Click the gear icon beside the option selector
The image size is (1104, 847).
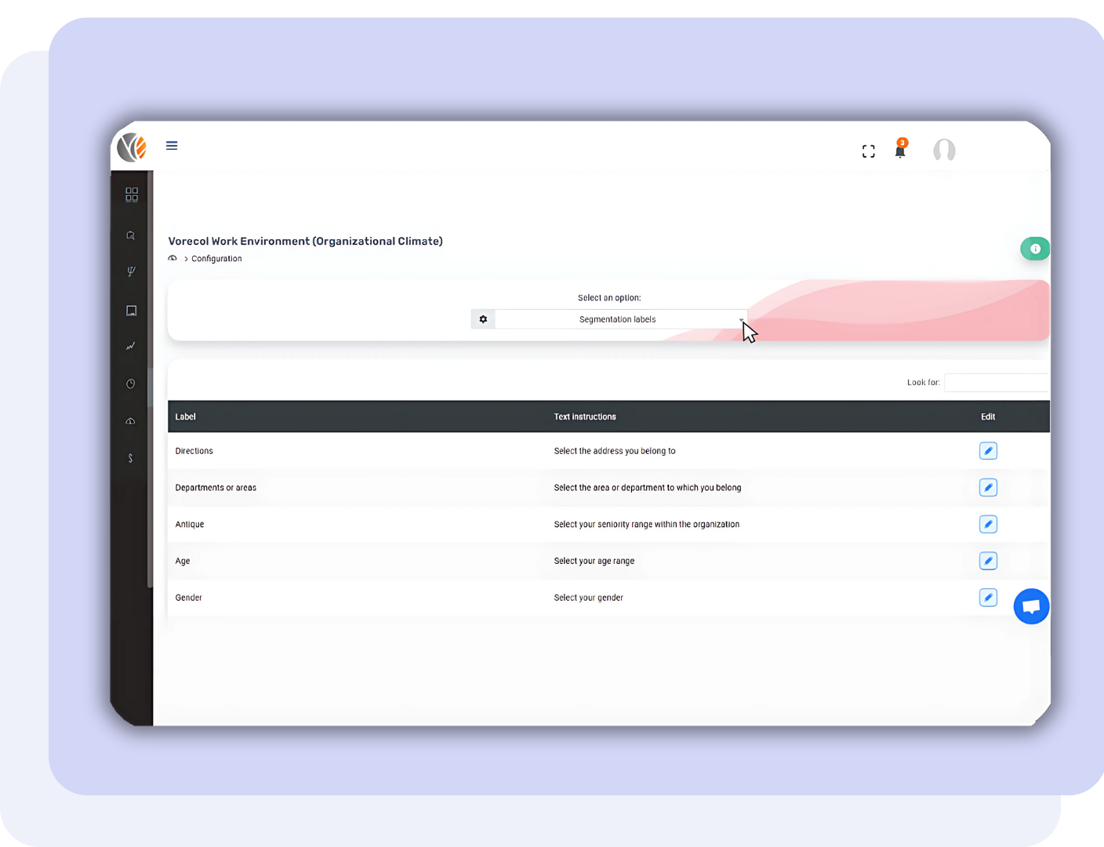(483, 319)
